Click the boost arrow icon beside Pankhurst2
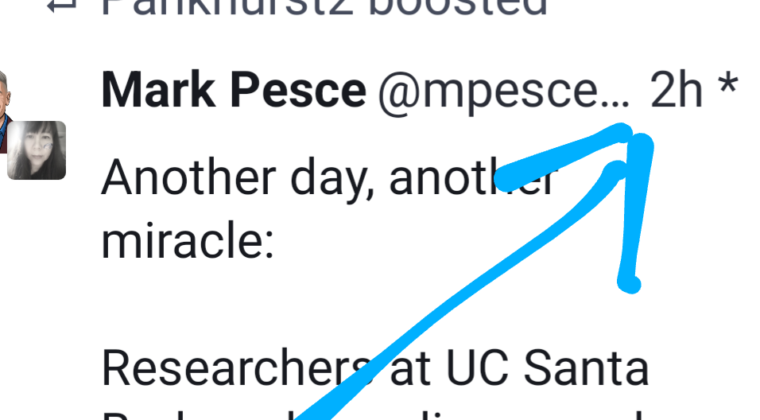 [x=59, y=6]
